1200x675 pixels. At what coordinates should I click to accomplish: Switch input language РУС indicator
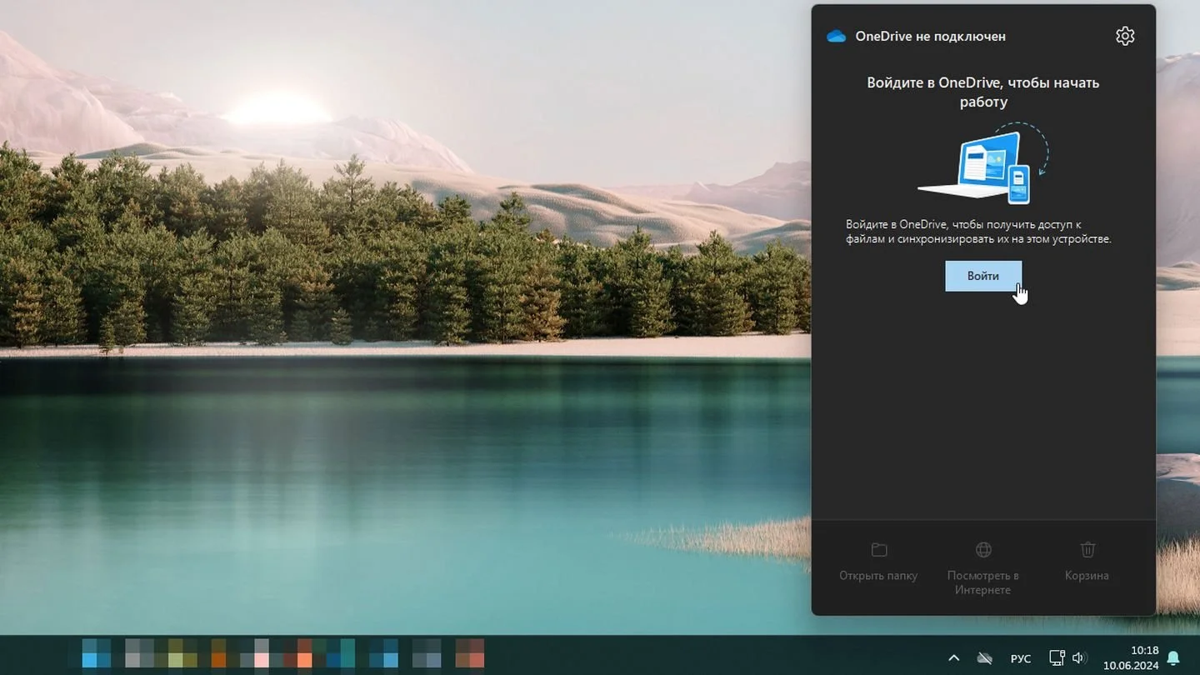(x=1021, y=658)
